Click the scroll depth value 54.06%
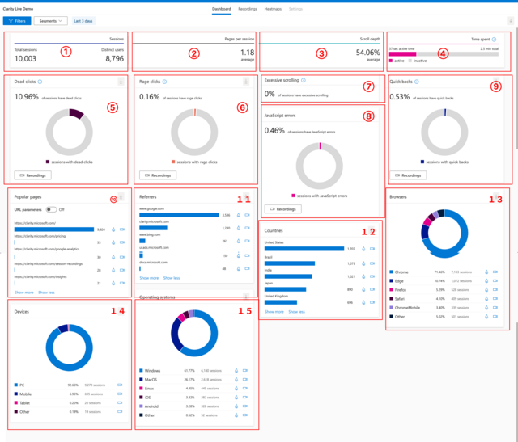518x442 pixels. (367, 53)
